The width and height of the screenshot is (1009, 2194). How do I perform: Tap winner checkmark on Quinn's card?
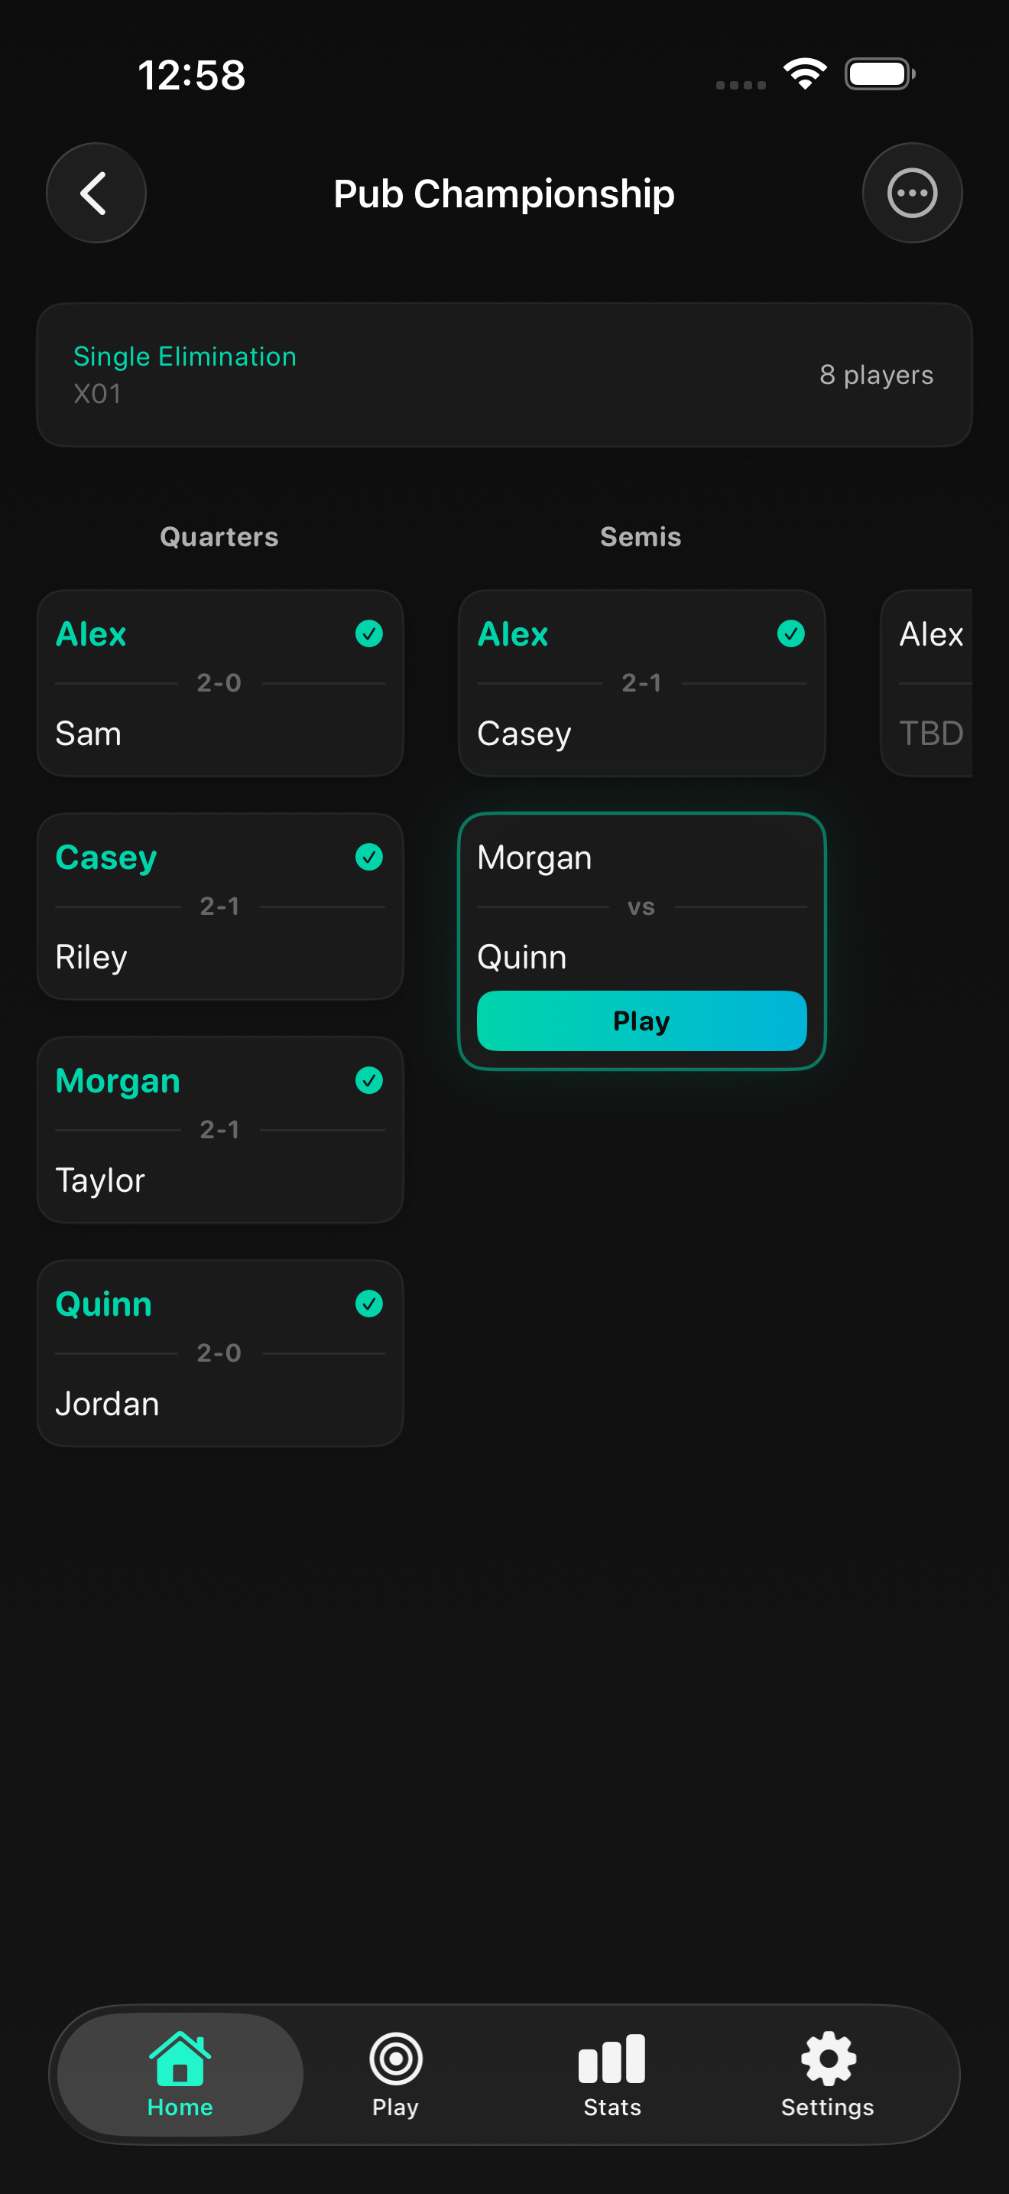(x=368, y=1304)
